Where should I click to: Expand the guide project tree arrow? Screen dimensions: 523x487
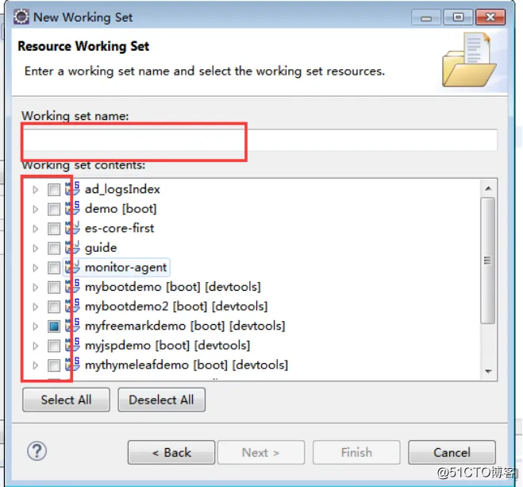[36, 248]
